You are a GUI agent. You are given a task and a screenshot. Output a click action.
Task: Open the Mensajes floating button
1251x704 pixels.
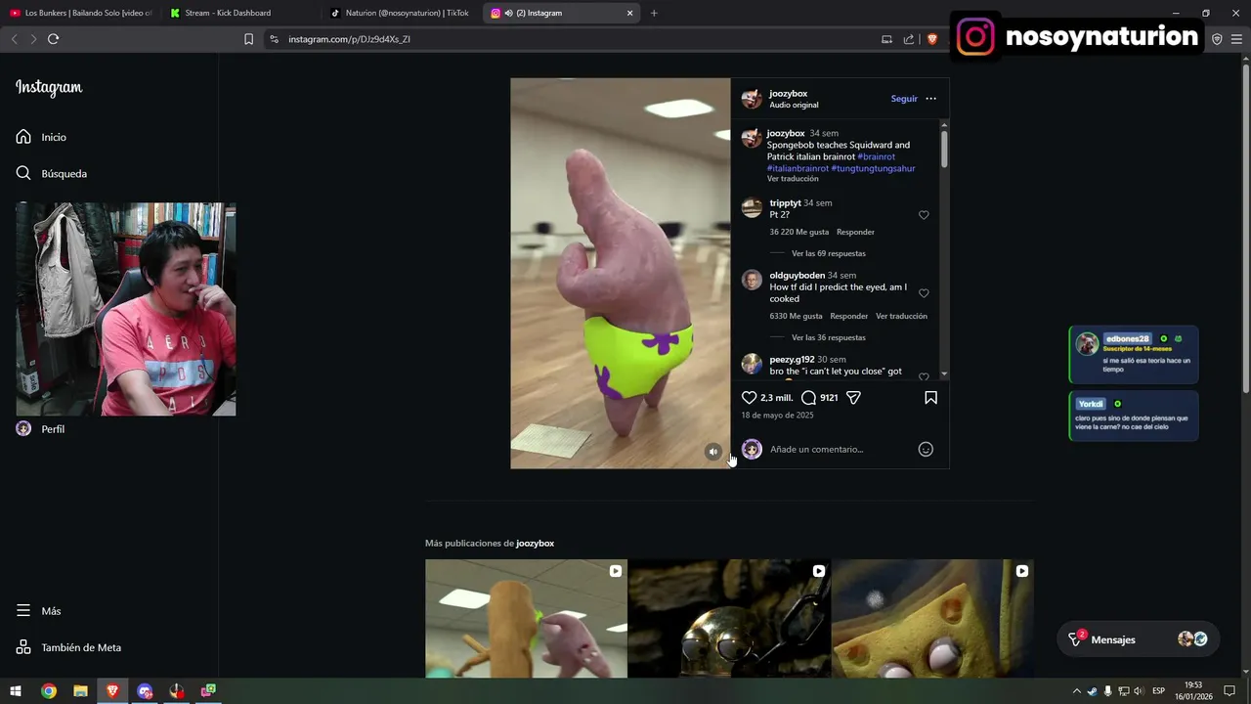click(x=1138, y=639)
